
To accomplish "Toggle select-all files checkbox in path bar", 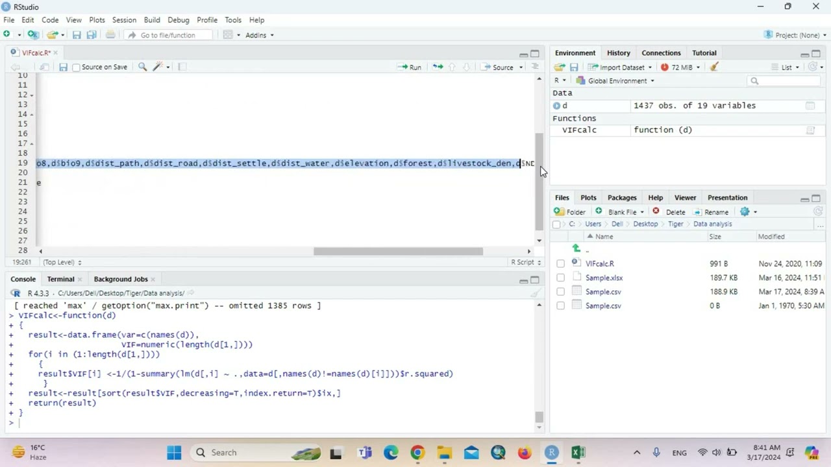I will (556, 224).
